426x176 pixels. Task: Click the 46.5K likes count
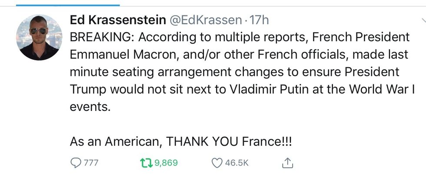click(237, 163)
